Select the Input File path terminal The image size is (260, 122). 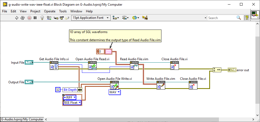point(29,62)
